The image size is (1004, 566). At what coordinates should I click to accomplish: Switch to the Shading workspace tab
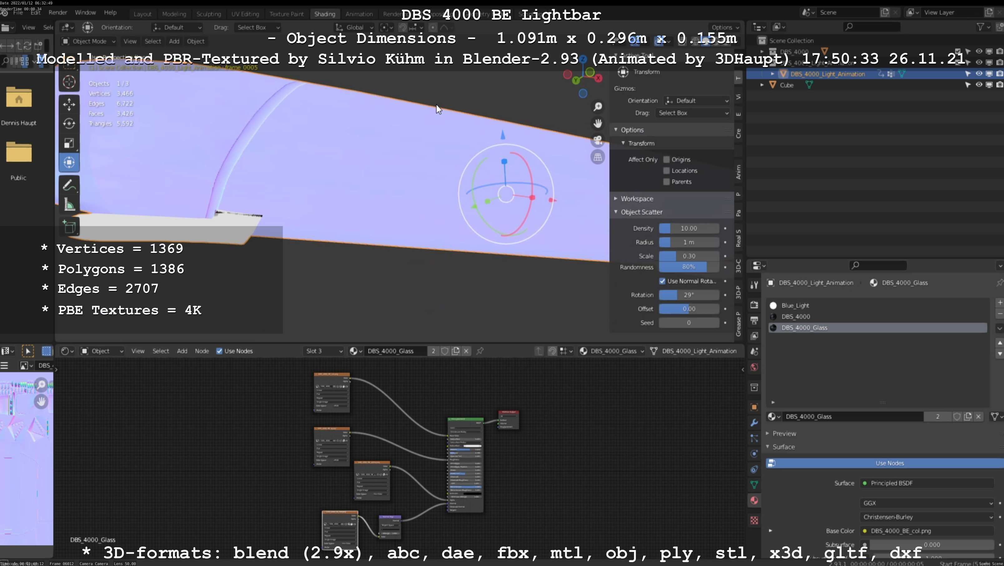(x=325, y=14)
